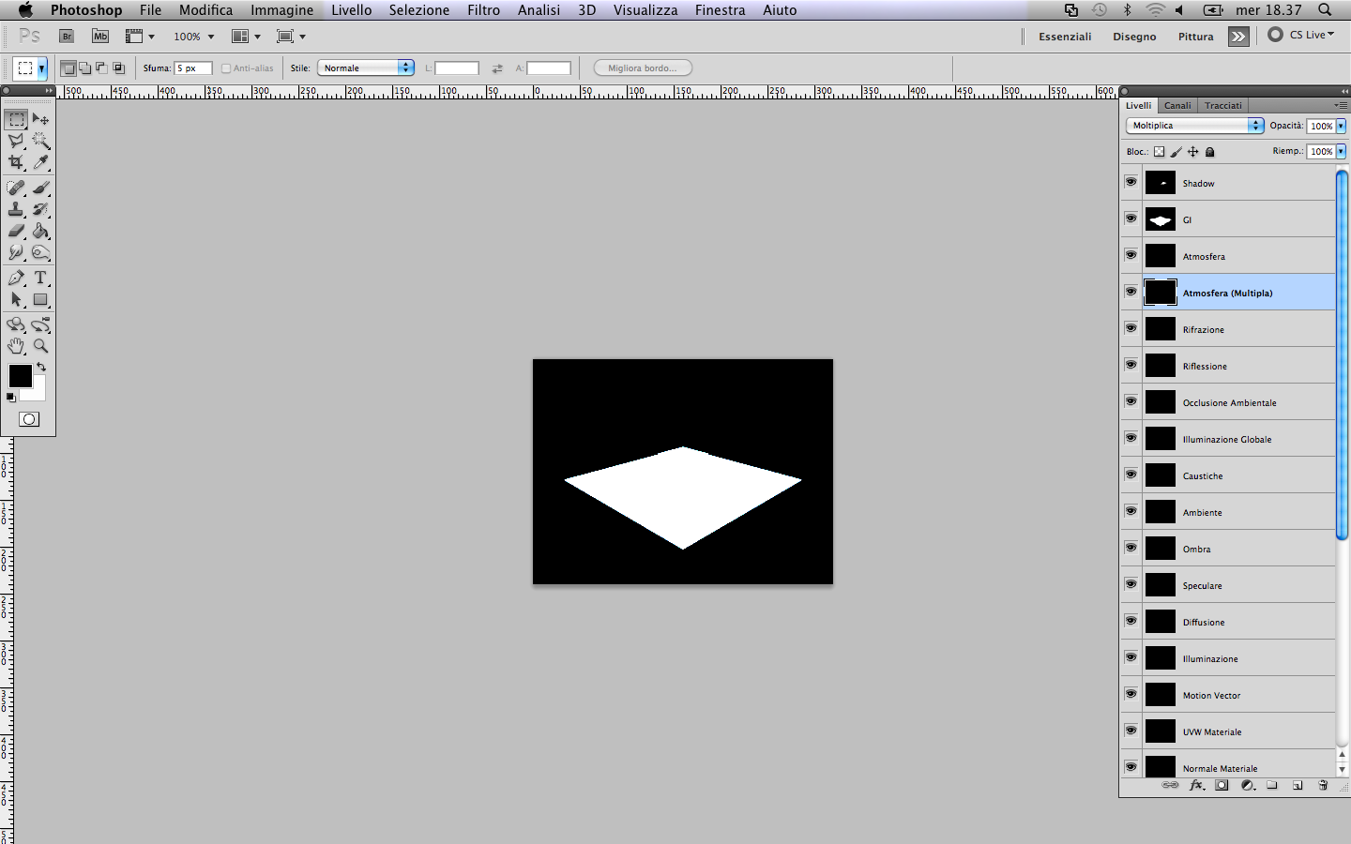The image size is (1351, 844).
Task: Open the Stile Normale dropdown
Action: (x=366, y=68)
